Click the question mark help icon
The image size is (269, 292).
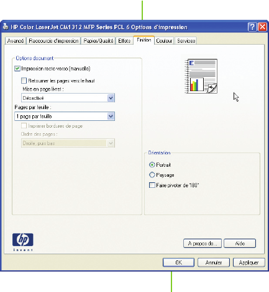click(x=252, y=27)
